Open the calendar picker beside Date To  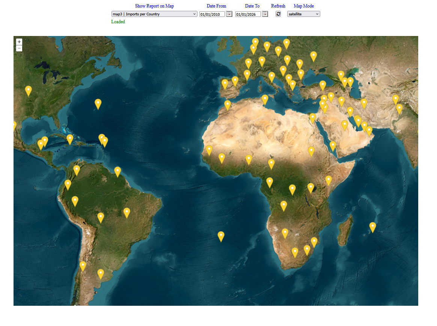(x=265, y=14)
